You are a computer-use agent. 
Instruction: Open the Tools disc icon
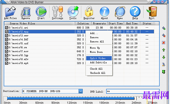(x=73, y=12)
